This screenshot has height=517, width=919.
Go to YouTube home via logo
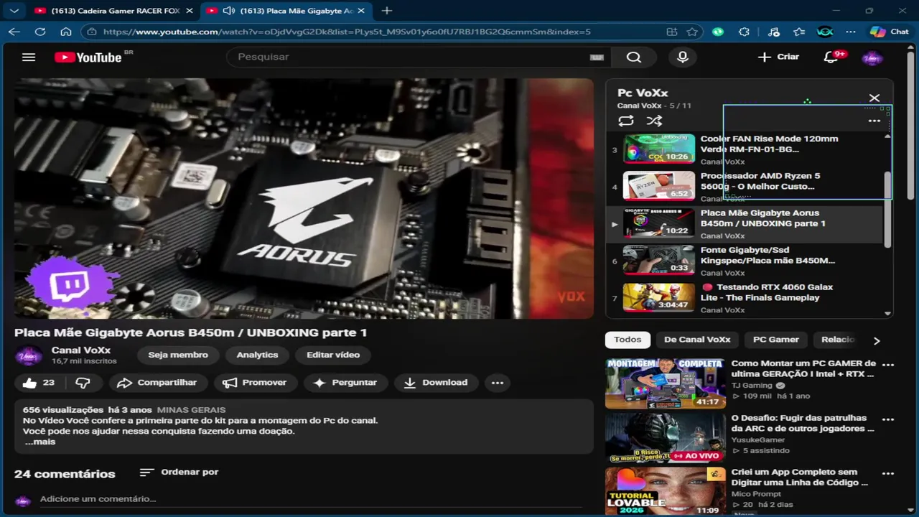pyautogui.click(x=88, y=57)
